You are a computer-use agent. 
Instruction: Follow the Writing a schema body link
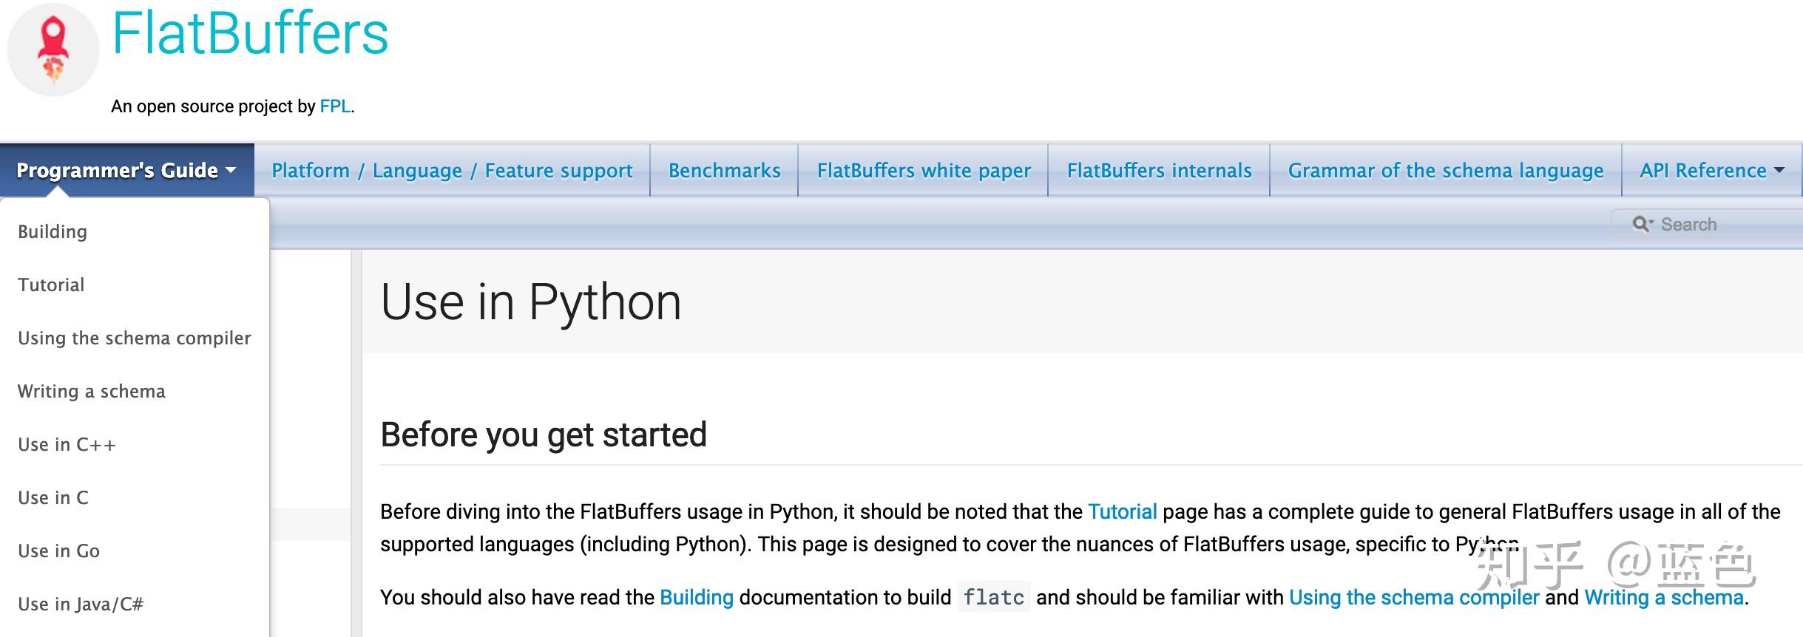[1663, 597]
